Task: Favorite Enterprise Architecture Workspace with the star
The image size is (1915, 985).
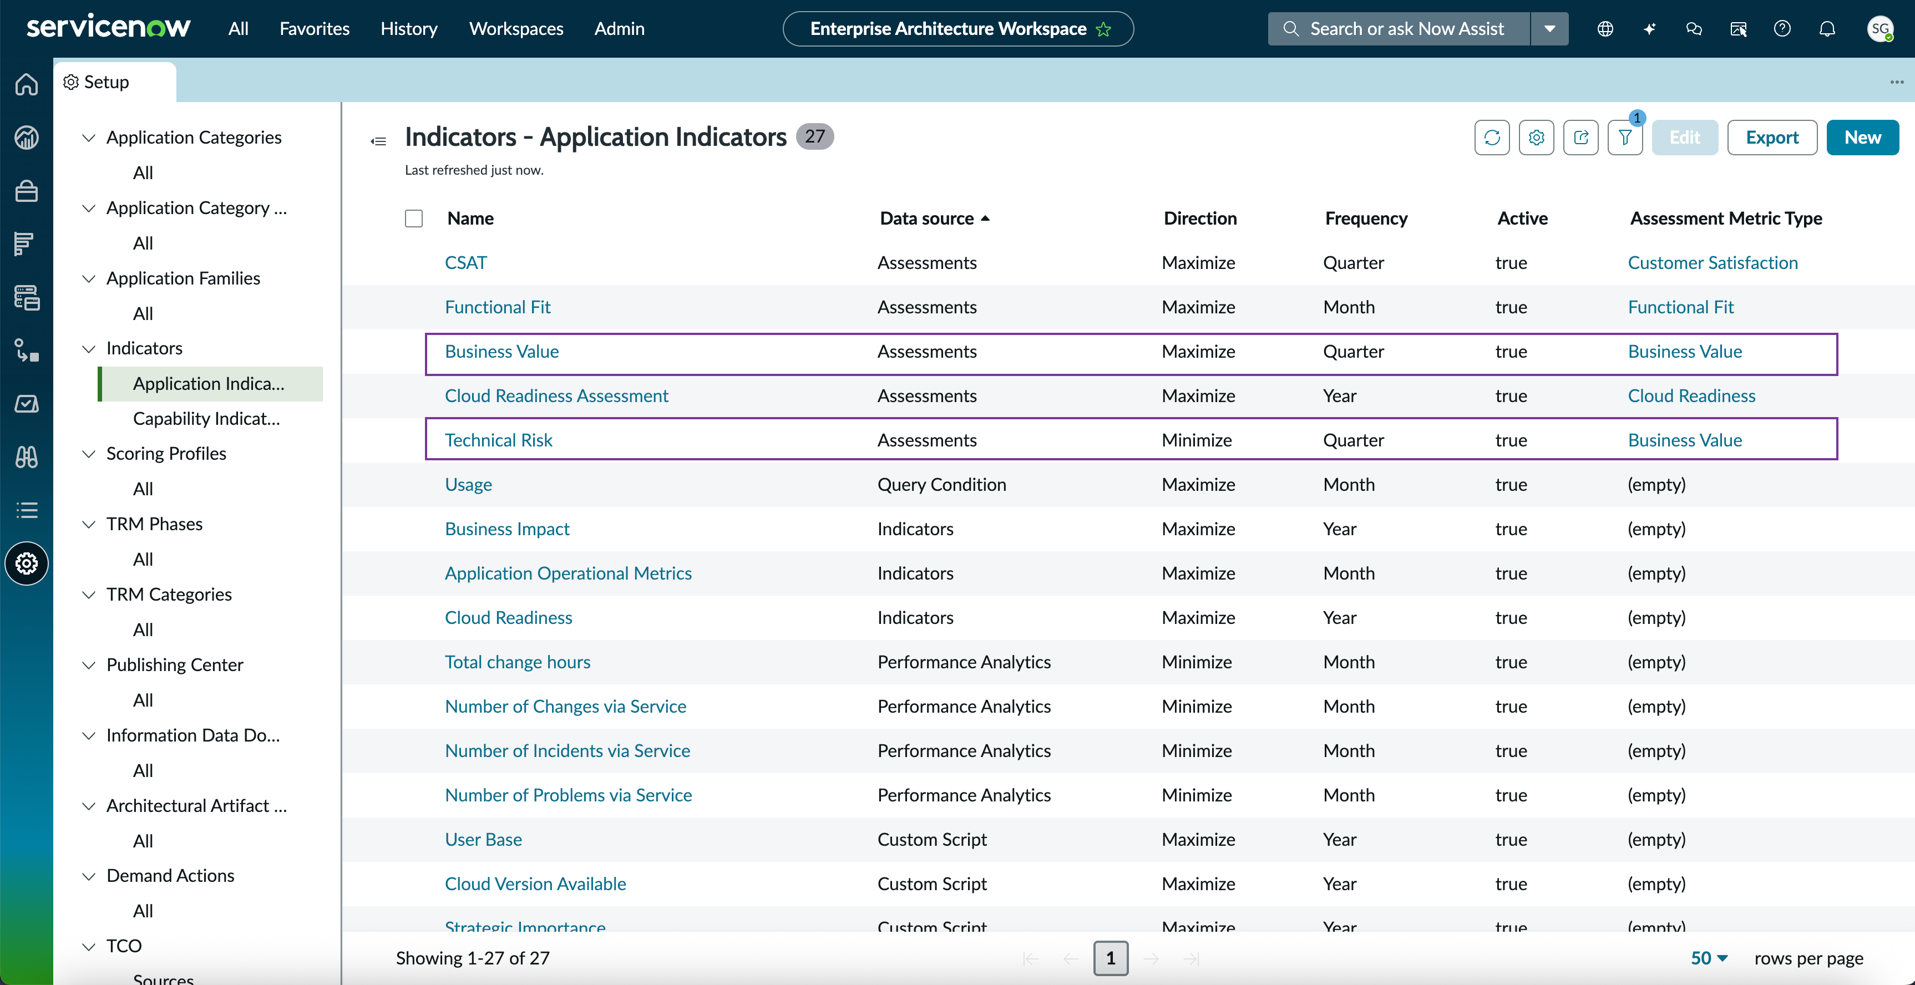Action: [x=1104, y=29]
